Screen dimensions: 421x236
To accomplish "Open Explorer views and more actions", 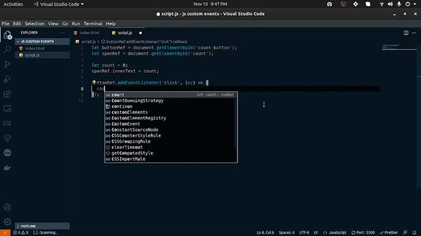I will (62, 33).
